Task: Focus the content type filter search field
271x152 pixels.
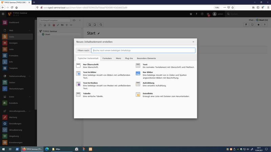Action: [x=143, y=50]
